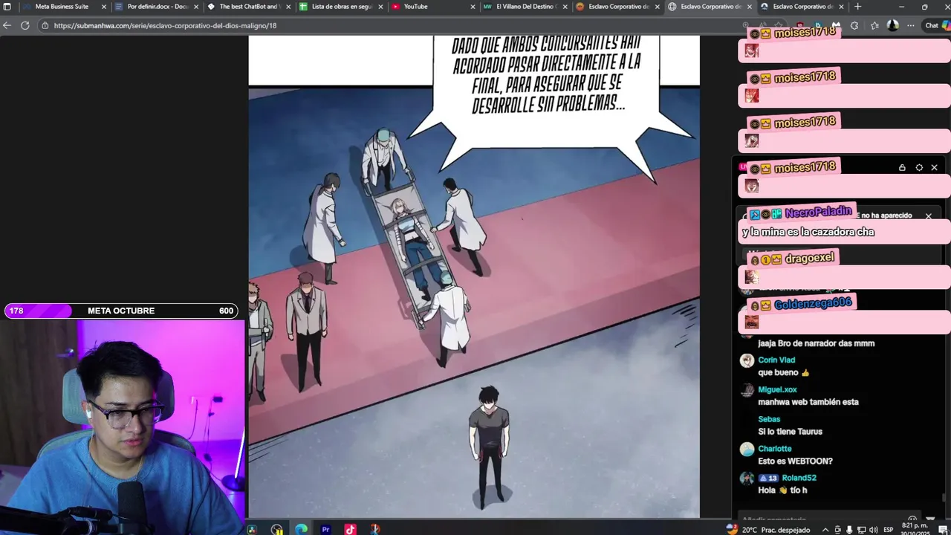Click Miguel.xox's profile avatar
The width and height of the screenshot is (951, 535).
tap(747, 390)
